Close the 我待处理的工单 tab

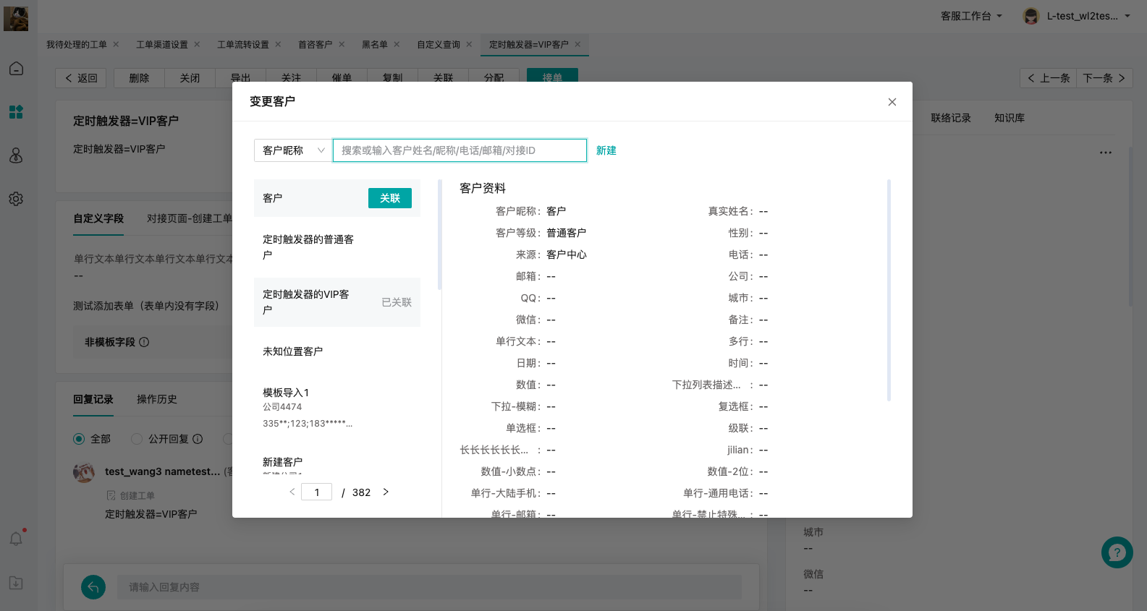point(116,45)
